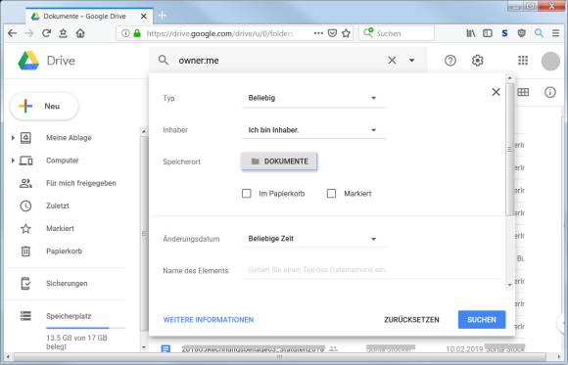Open Markiert in sidebar
568x365 pixels.
(60, 228)
